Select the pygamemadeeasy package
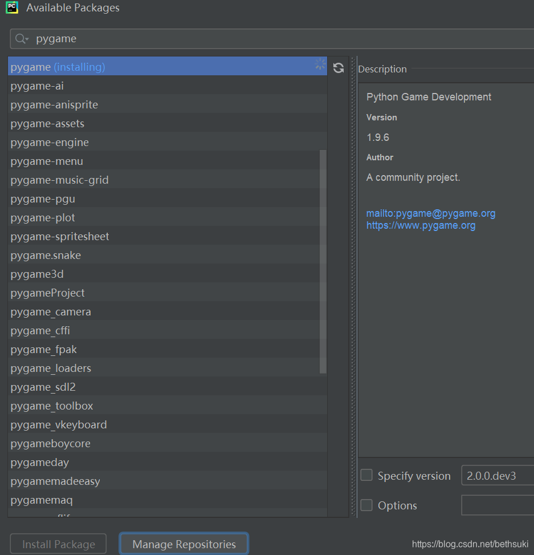 168,481
